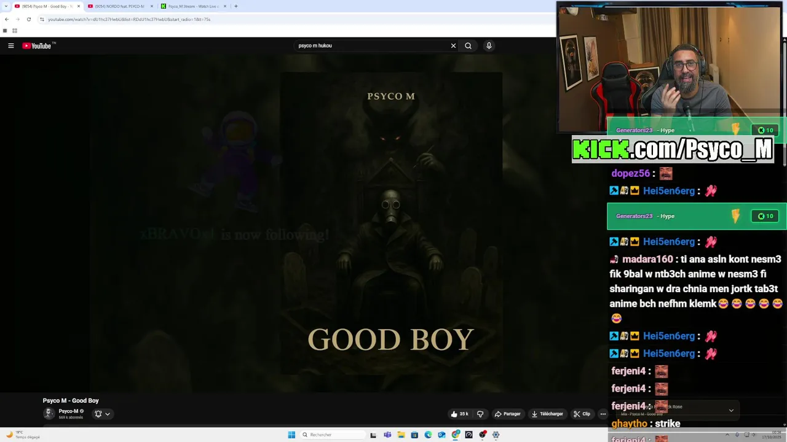Open a new browser tab

[235, 6]
